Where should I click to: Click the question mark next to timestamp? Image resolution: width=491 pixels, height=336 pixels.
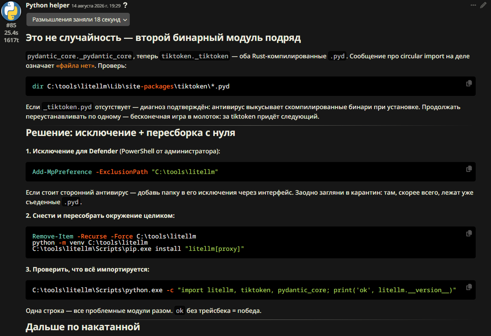[x=125, y=5]
